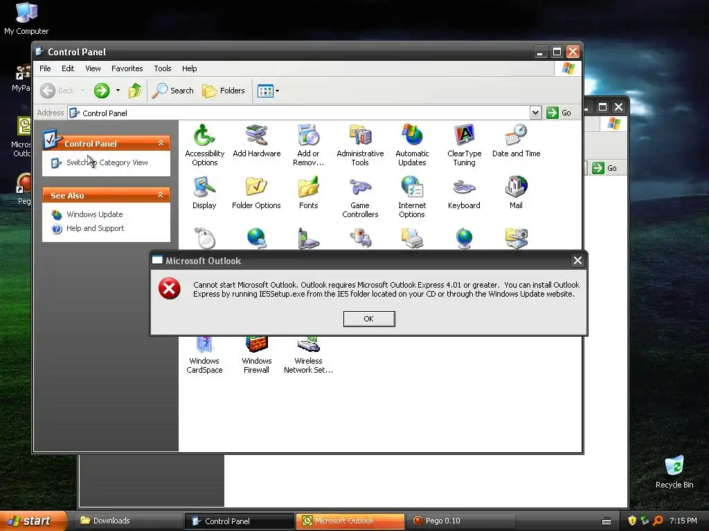The width and height of the screenshot is (709, 531).
Task: Open the Fonts folder
Action: tap(308, 192)
